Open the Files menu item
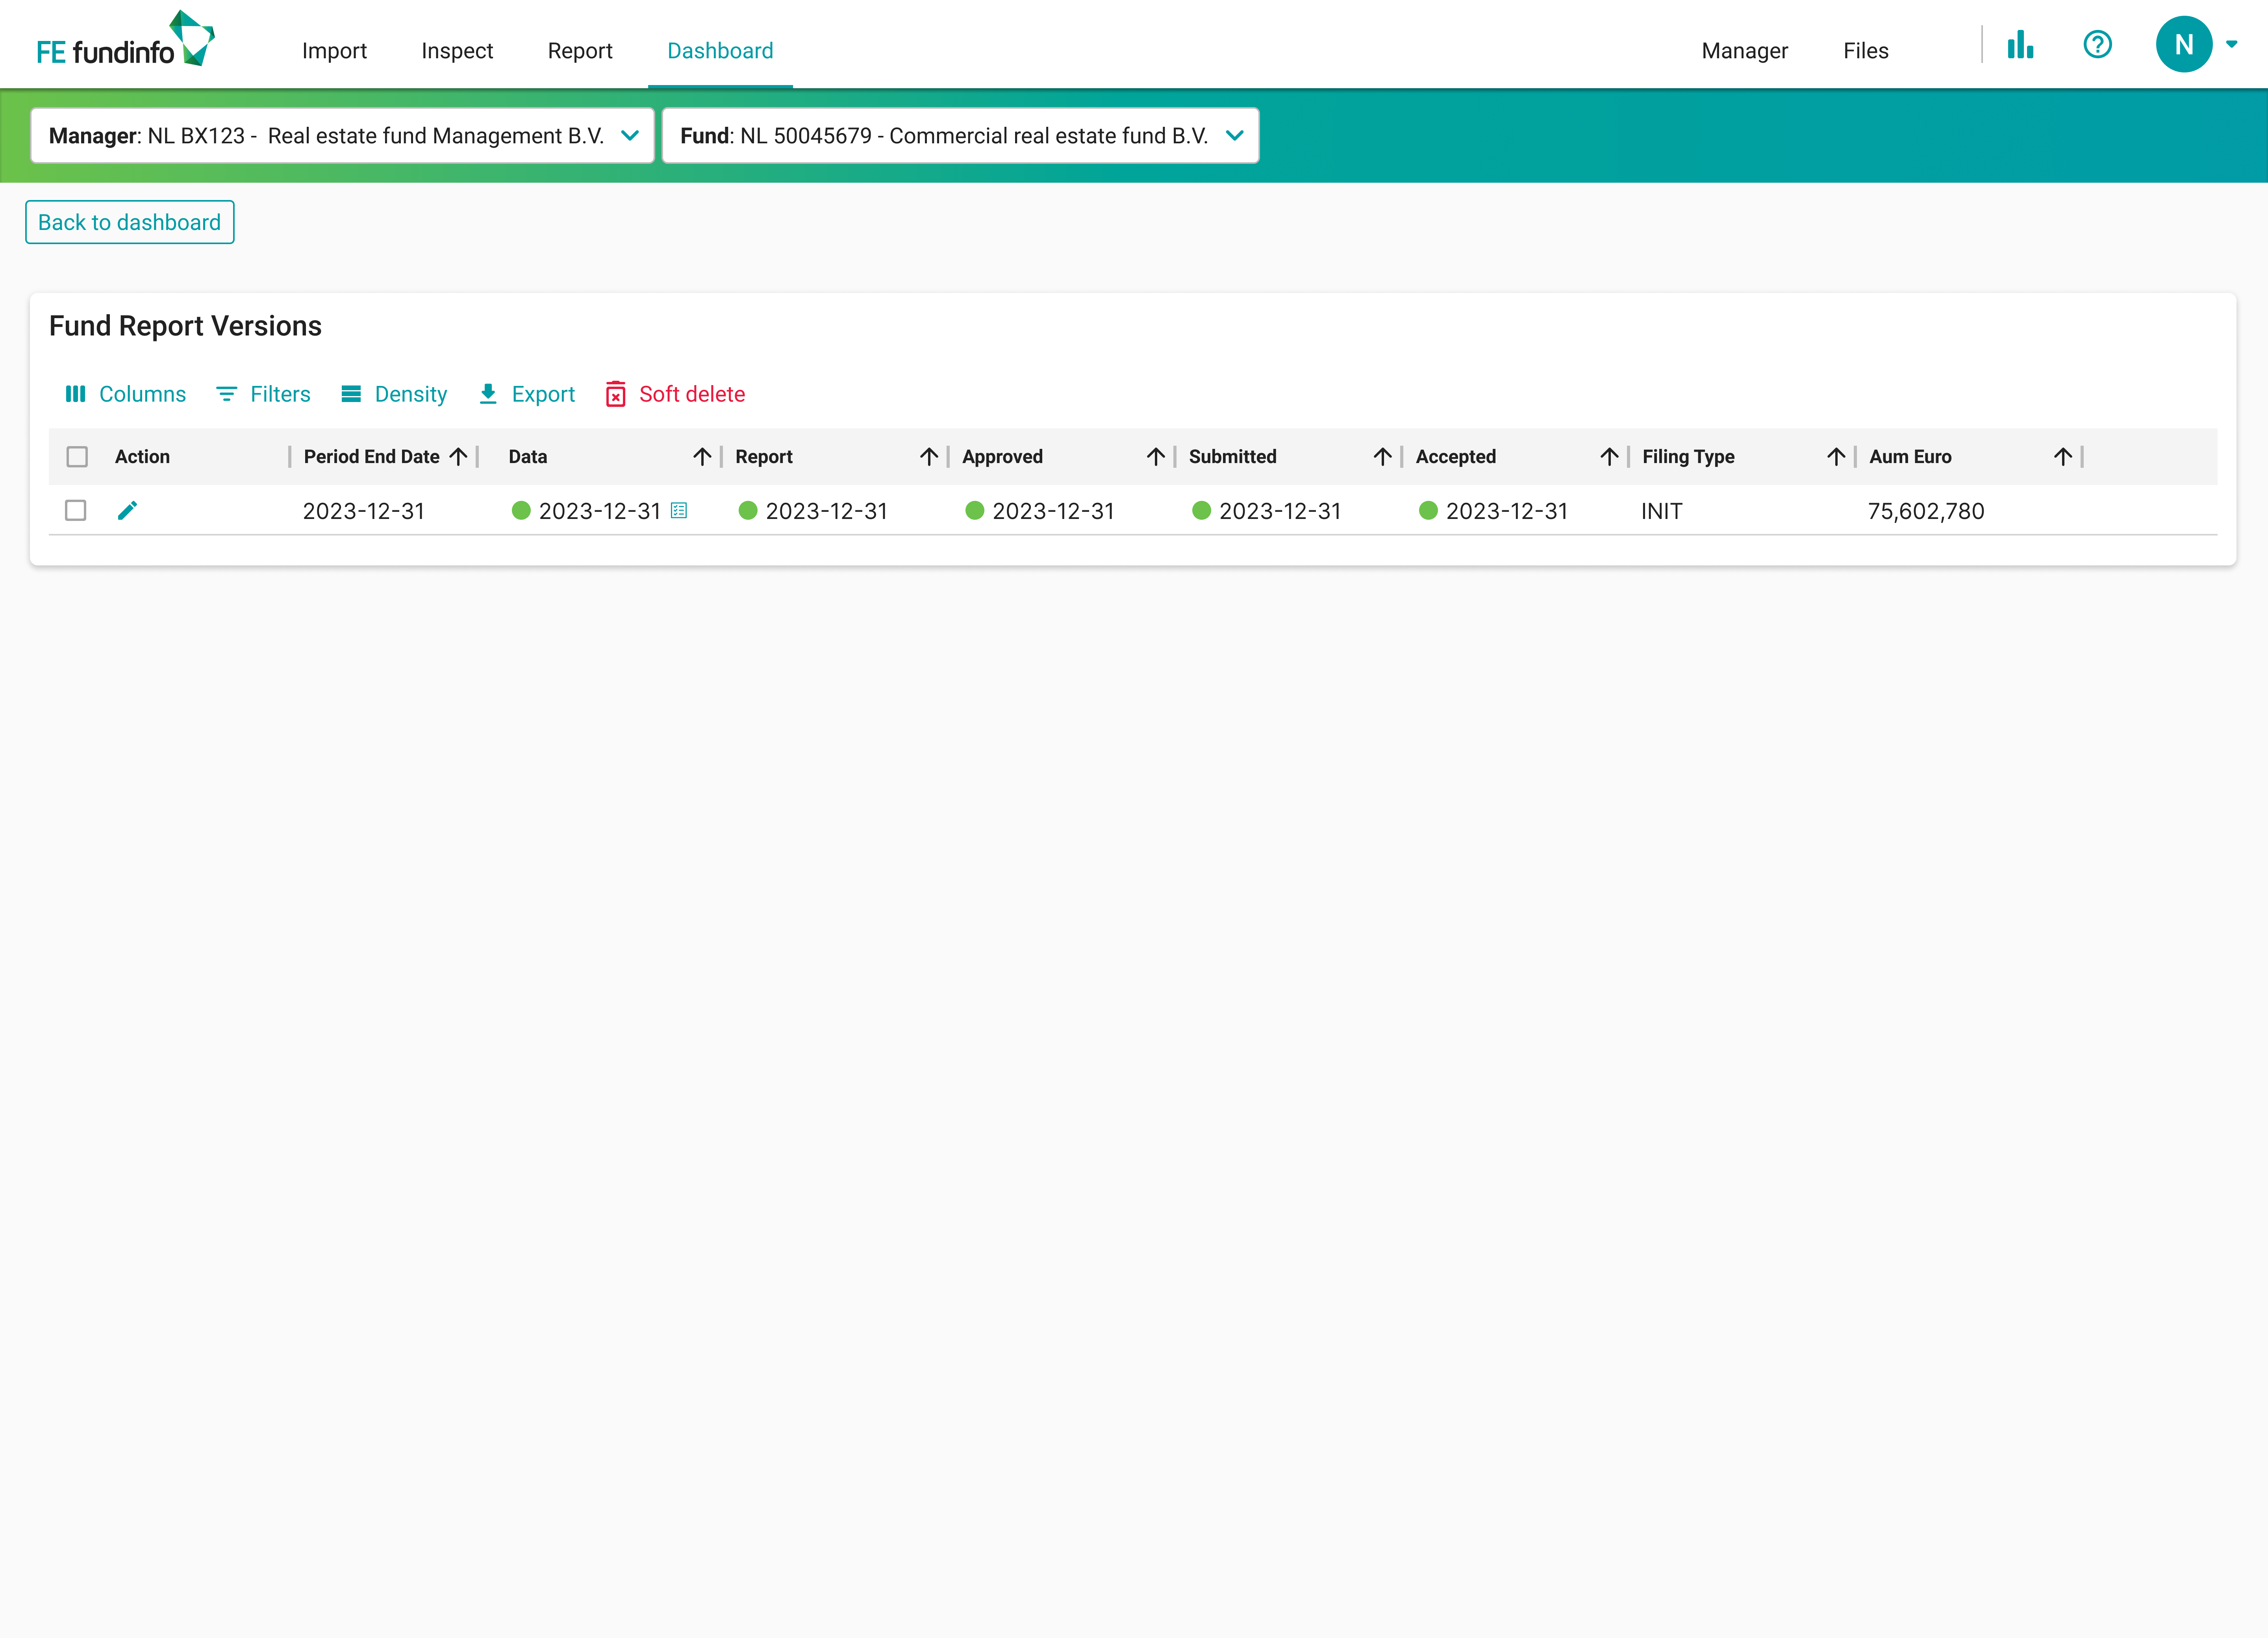 click(x=1865, y=51)
